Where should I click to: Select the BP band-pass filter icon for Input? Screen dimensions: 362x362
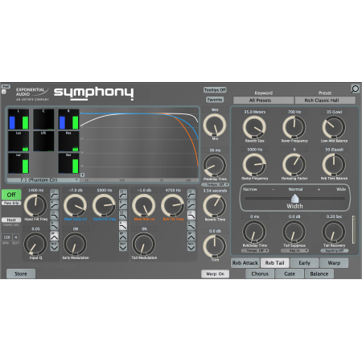pyautogui.click(x=55, y=236)
